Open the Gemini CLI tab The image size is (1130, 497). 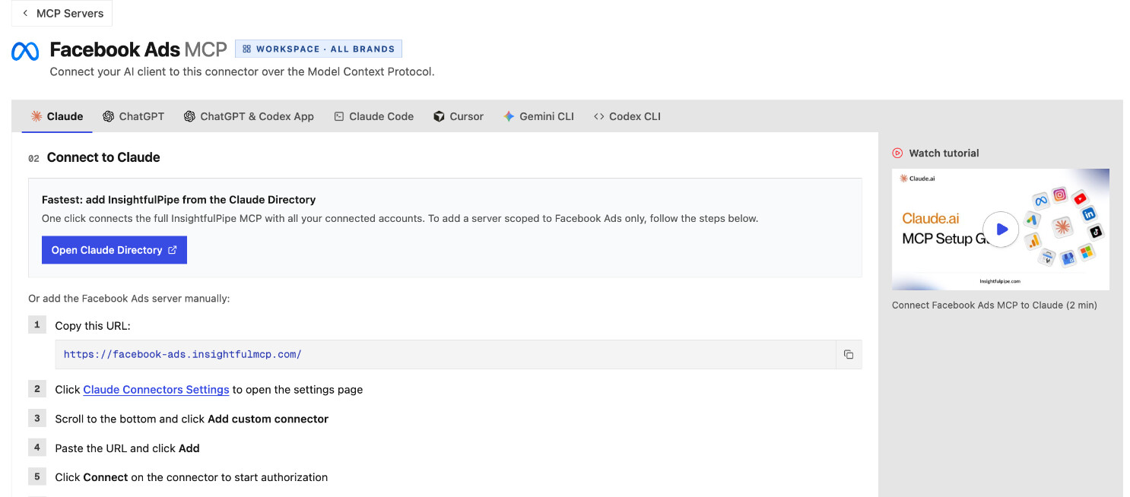538,116
